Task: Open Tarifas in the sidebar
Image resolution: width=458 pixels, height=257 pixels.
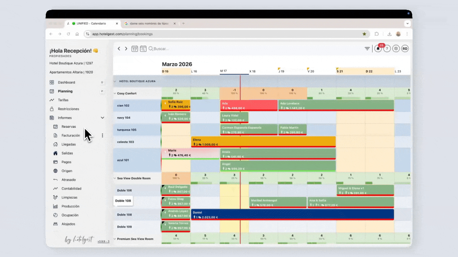Action: click(63, 100)
